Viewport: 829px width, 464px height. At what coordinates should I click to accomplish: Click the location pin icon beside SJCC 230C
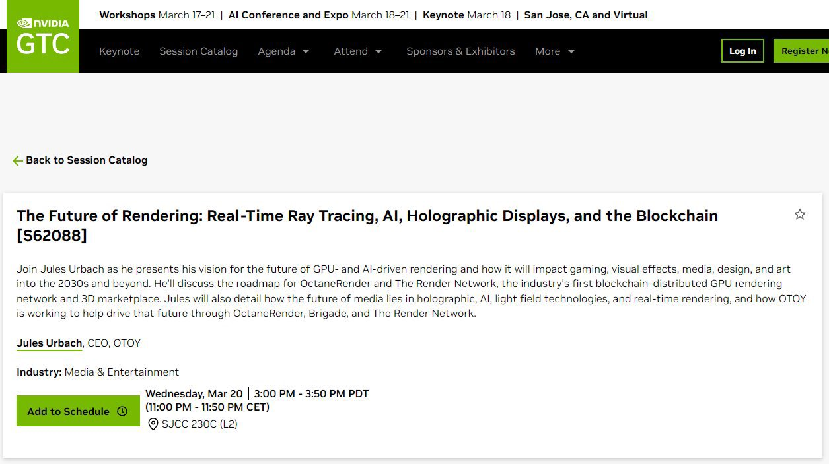(153, 424)
